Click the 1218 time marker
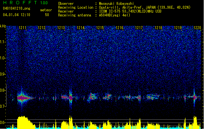Image resolution: width=204 pixels, height=129 pixels. point(158,27)
